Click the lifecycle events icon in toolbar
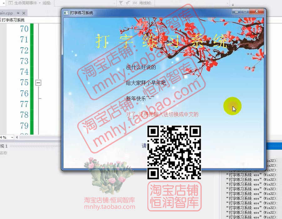The image size is (282, 219). (11, 3)
